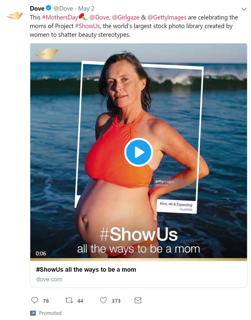Click the Dove gold bird profile avatar

tap(15, 15)
